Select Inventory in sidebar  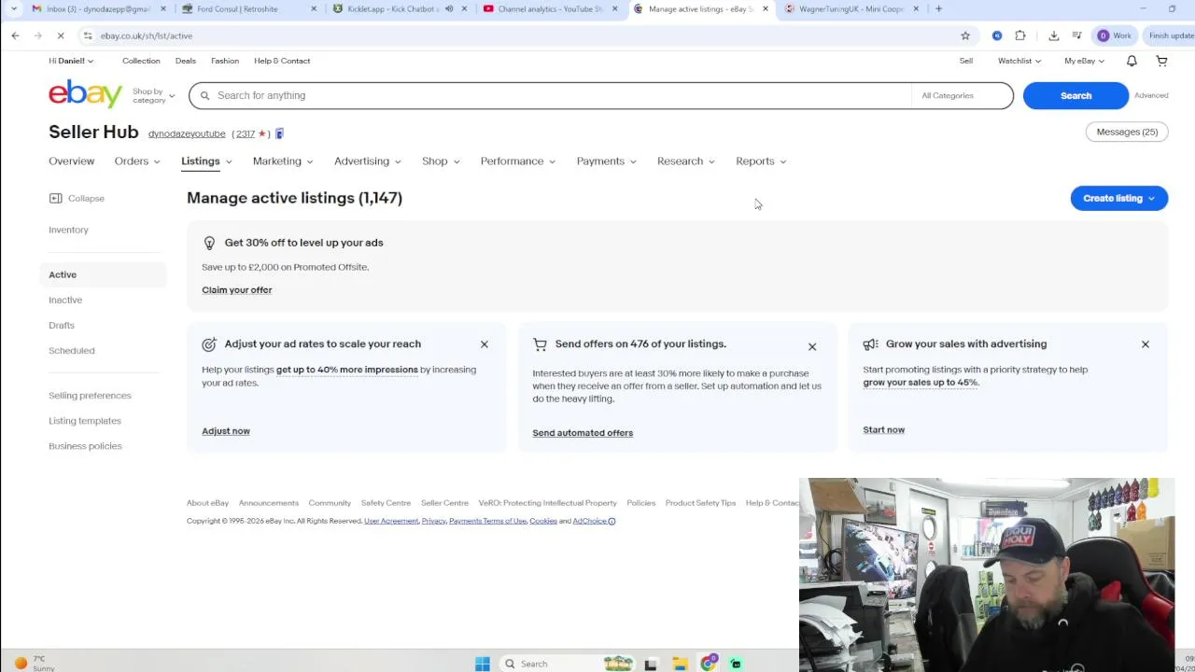click(68, 230)
